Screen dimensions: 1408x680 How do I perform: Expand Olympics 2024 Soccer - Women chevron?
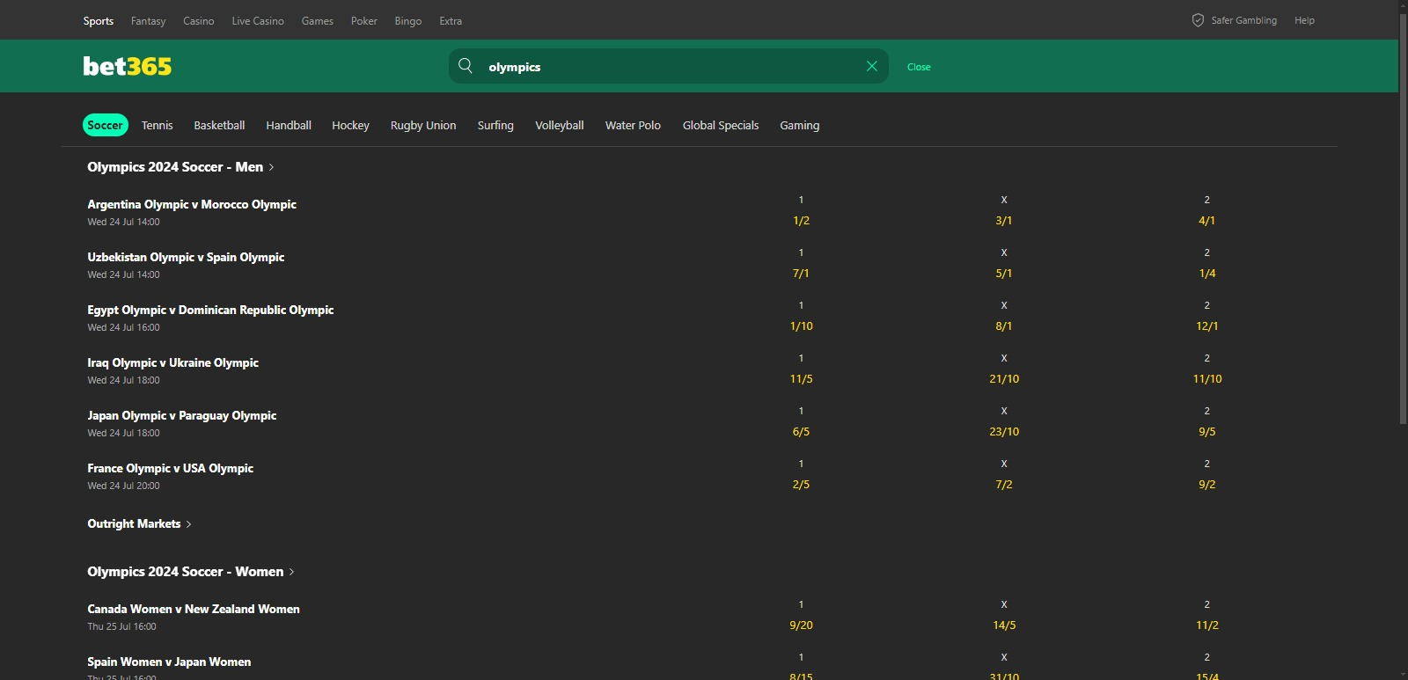click(x=291, y=572)
